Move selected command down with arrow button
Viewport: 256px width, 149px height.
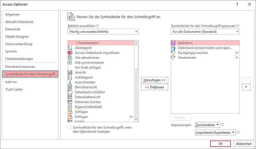[246, 87]
